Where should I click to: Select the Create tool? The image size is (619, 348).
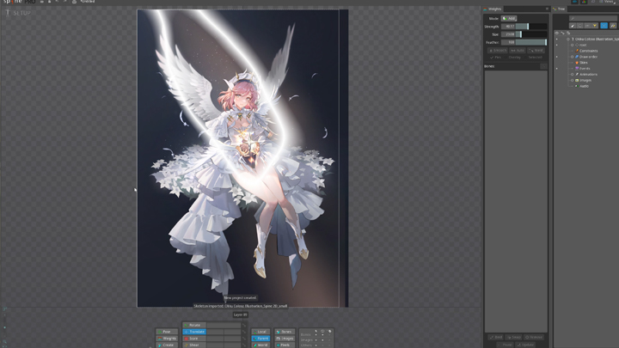pyautogui.click(x=167, y=345)
